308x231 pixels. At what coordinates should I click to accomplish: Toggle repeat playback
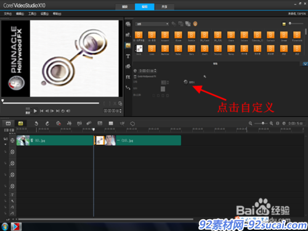tap(63, 111)
